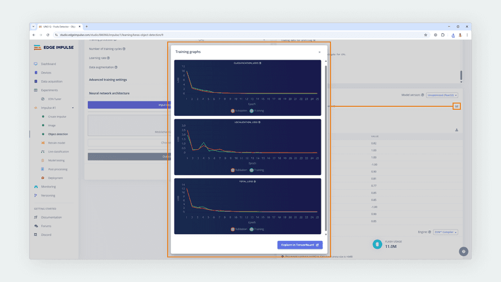The image size is (501, 282).
Task: Select Image step in the sidebar
Action: (52, 126)
